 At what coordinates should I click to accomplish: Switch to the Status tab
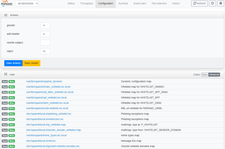coord(71,4)
